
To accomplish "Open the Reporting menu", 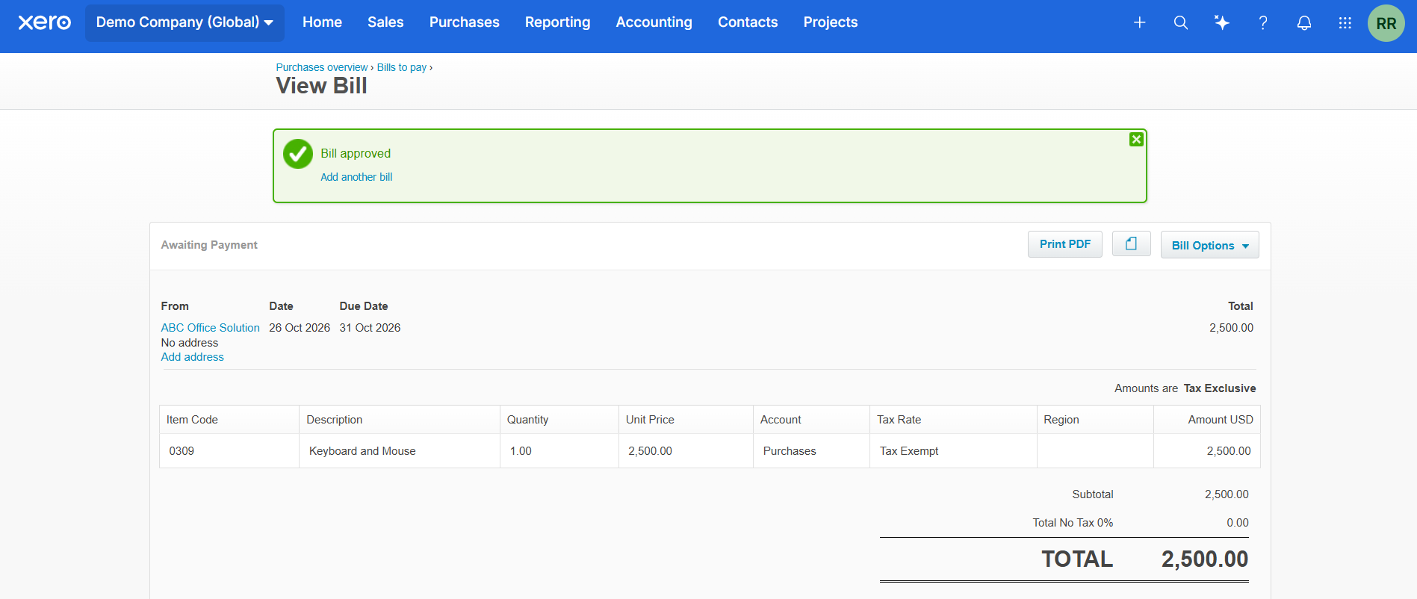I will click(558, 22).
